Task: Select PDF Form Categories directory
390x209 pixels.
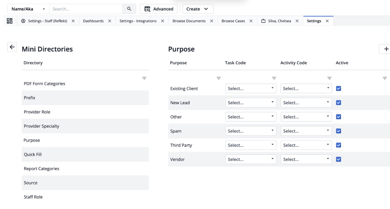Action: point(85,84)
